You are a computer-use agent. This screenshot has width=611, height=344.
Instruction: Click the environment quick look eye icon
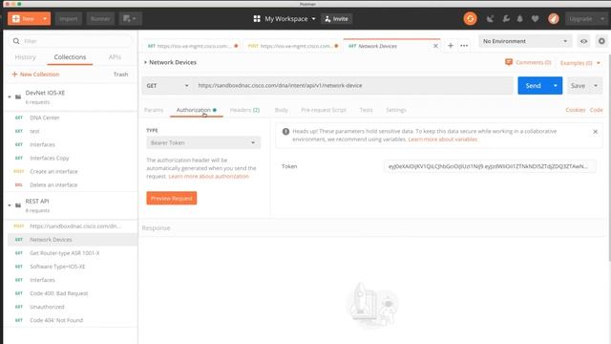tap(583, 41)
